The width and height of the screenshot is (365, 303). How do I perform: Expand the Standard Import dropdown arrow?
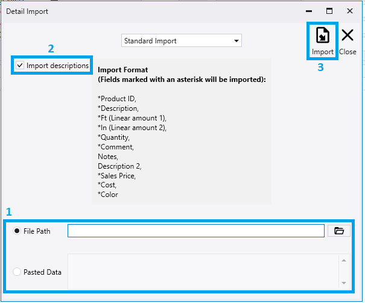tap(236, 41)
